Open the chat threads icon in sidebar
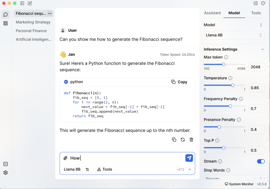Image resolution: width=270 pixels, height=189 pixels. [5, 15]
